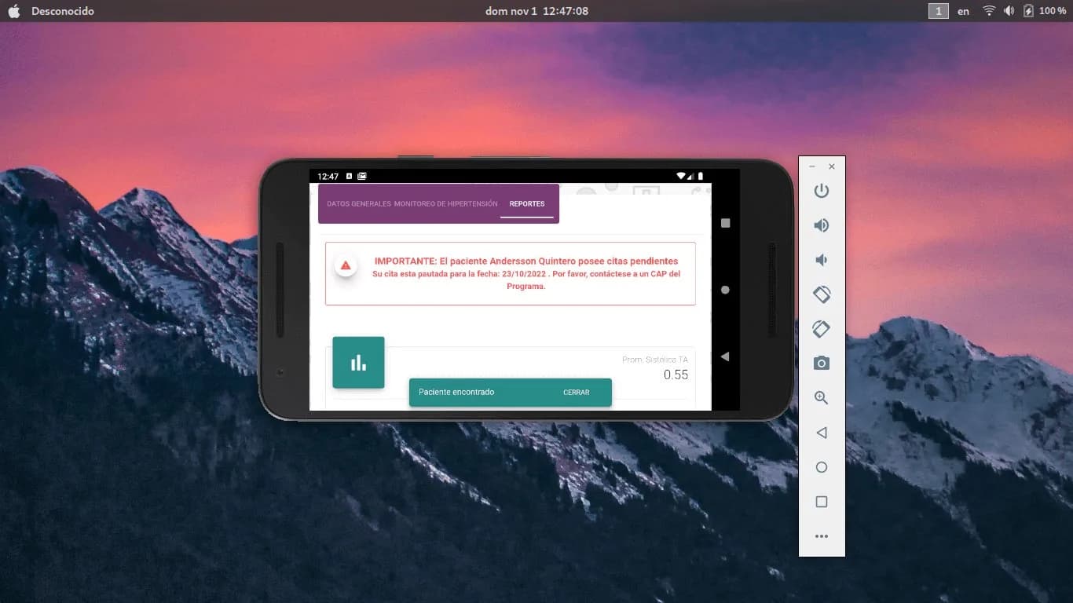Activate the zoom magnifier in the emulator toolbar
1073x603 pixels.
(822, 398)
